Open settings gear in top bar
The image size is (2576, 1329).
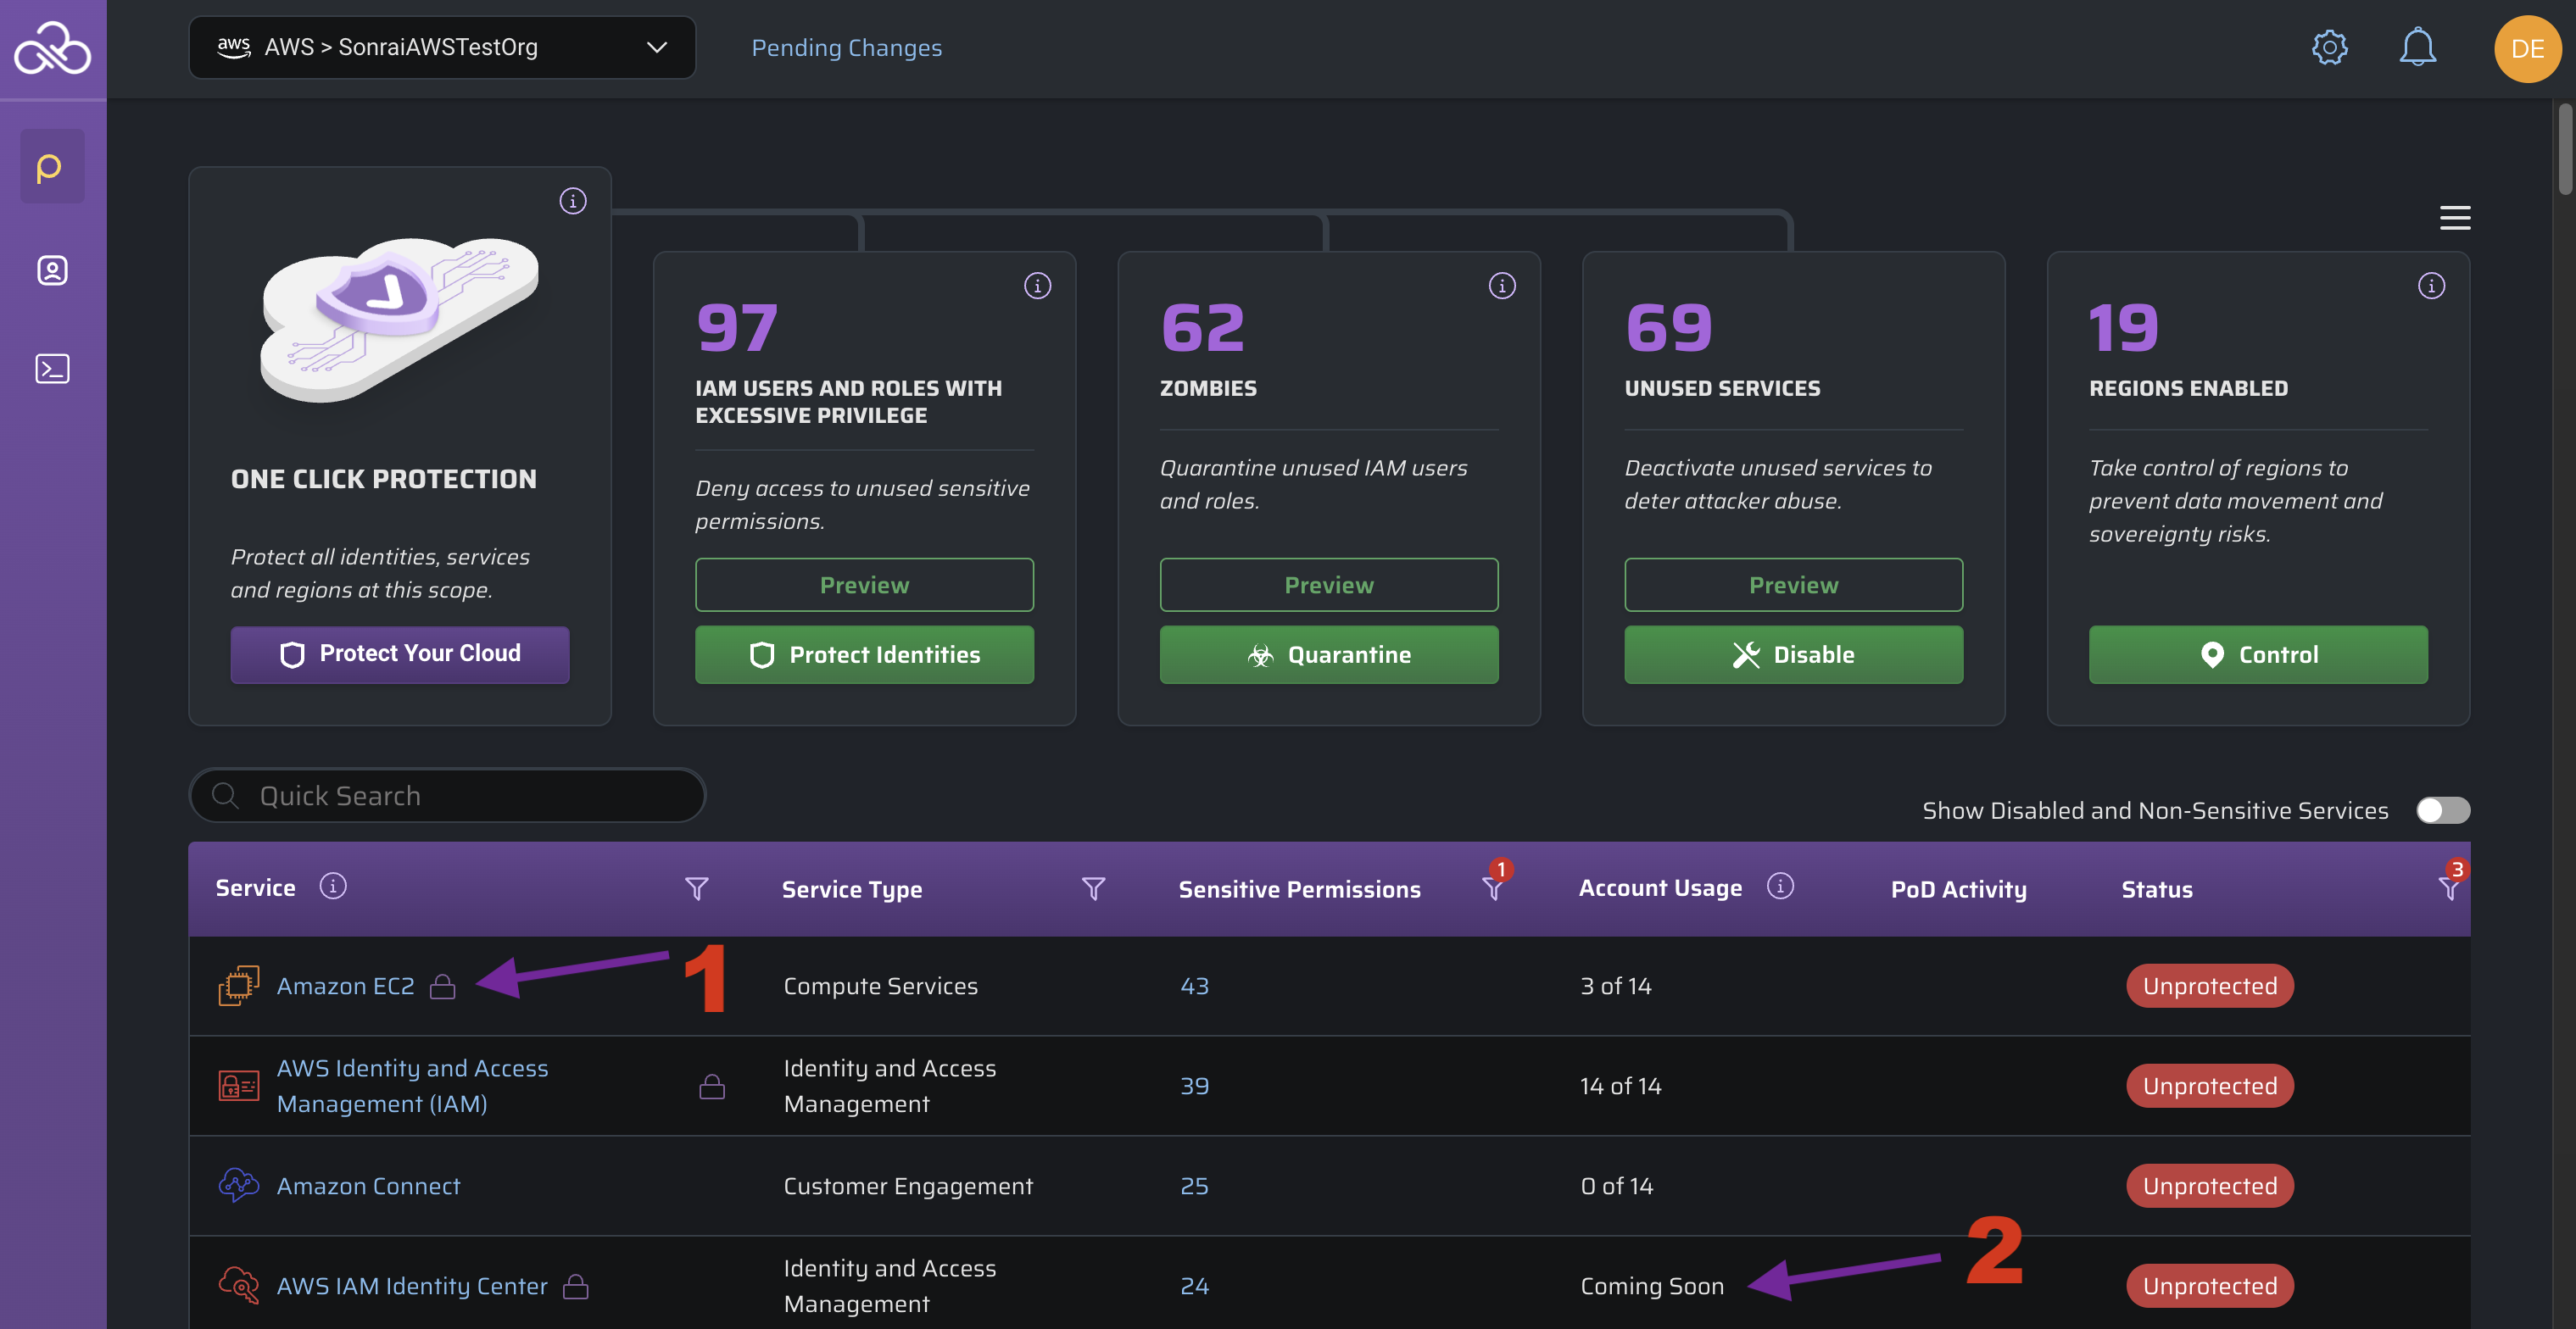[2329, 47]
